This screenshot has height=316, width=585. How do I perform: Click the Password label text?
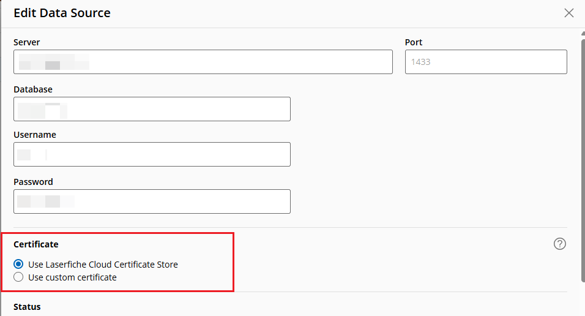33,182
